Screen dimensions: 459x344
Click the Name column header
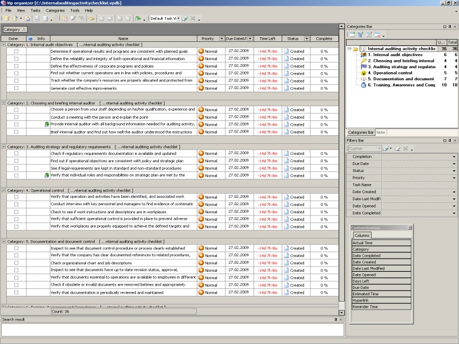[123, 38]
